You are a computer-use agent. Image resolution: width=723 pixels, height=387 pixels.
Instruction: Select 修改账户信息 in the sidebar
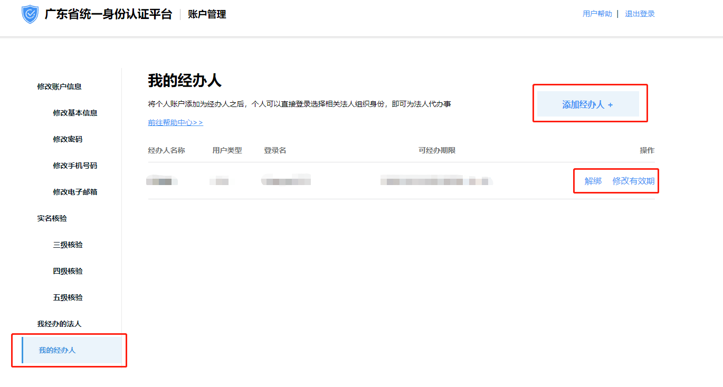(x=59, y=86)
